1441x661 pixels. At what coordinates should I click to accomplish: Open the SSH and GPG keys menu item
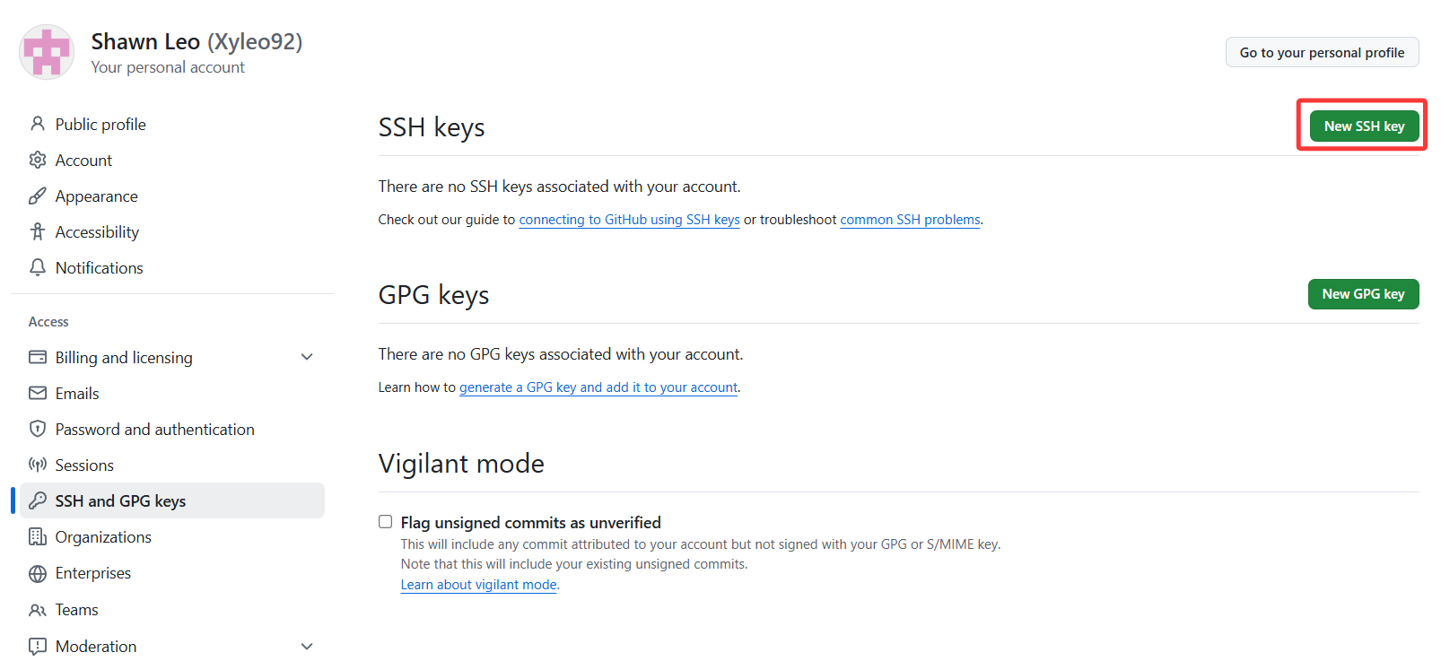coord(120,500)
